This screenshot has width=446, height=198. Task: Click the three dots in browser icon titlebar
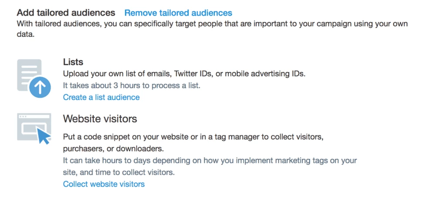[x=23, y=117]
